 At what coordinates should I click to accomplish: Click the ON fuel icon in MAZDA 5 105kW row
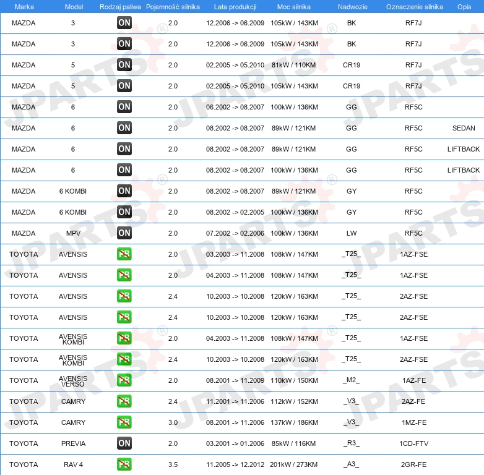click(124, 86)
